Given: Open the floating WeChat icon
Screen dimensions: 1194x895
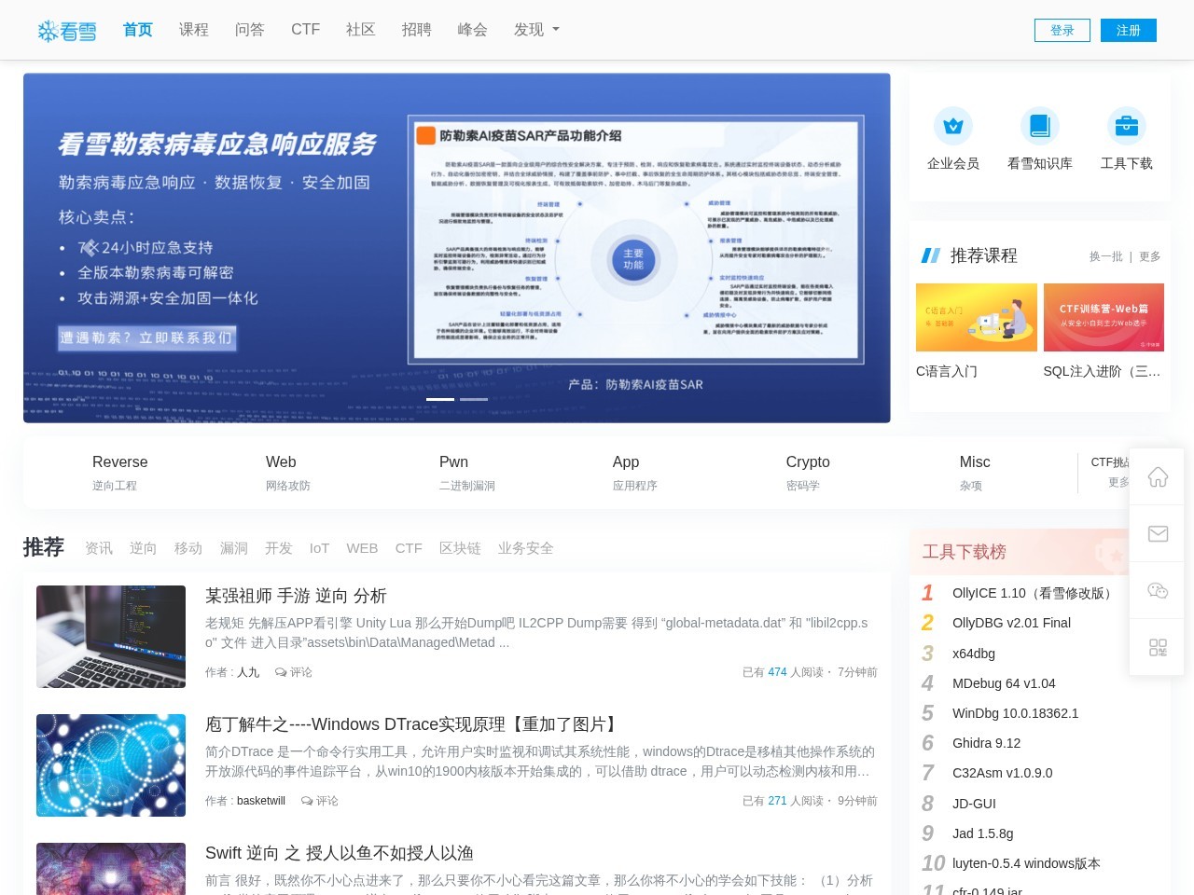Looking at the screenshot, I should coord(1158,591).
